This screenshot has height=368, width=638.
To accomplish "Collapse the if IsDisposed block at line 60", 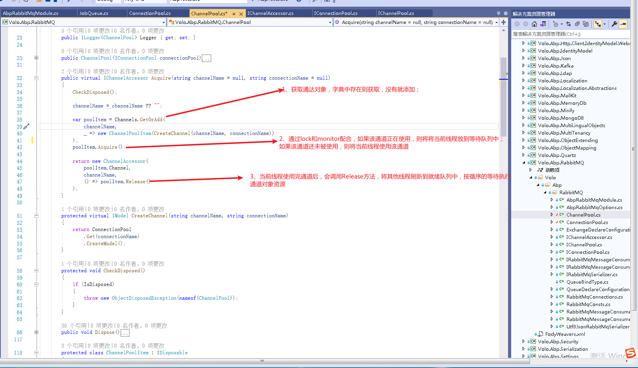I will [x=37, y=284].
